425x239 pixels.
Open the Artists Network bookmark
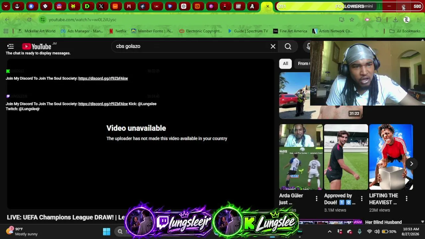point(332,31)
